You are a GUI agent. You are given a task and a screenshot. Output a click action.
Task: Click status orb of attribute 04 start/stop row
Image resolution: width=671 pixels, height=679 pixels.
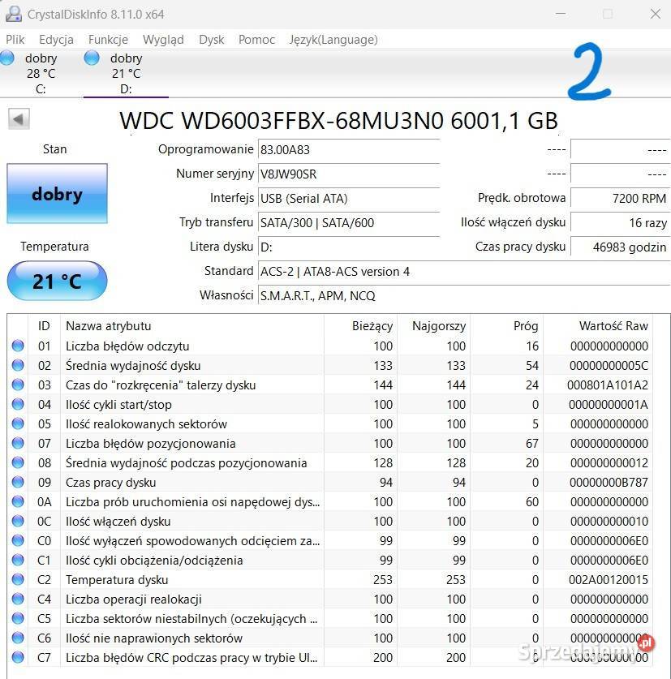coord(18,404)
